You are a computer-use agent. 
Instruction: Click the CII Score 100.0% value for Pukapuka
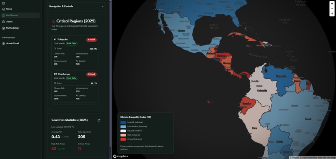[x=93, y=49]
